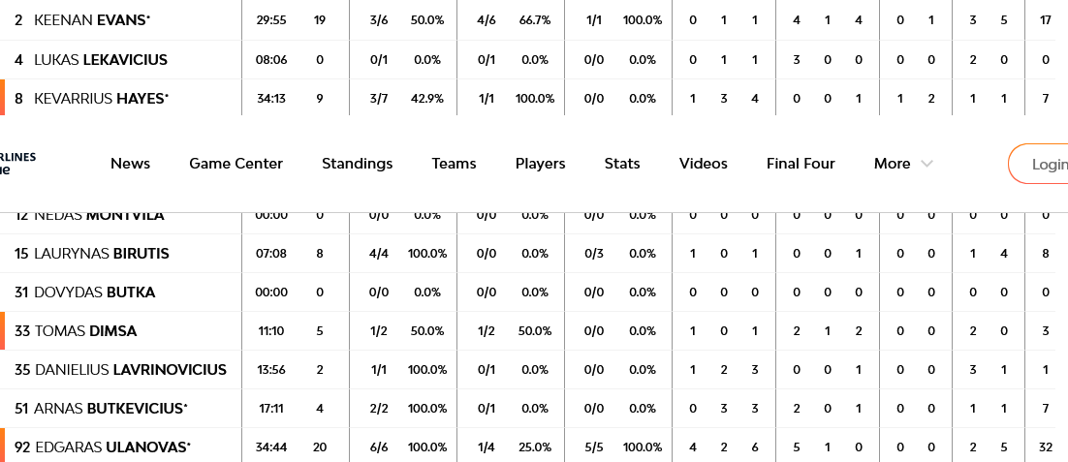Open the Standings section
Screen dimensions: 1068x462
click(357, 164)
